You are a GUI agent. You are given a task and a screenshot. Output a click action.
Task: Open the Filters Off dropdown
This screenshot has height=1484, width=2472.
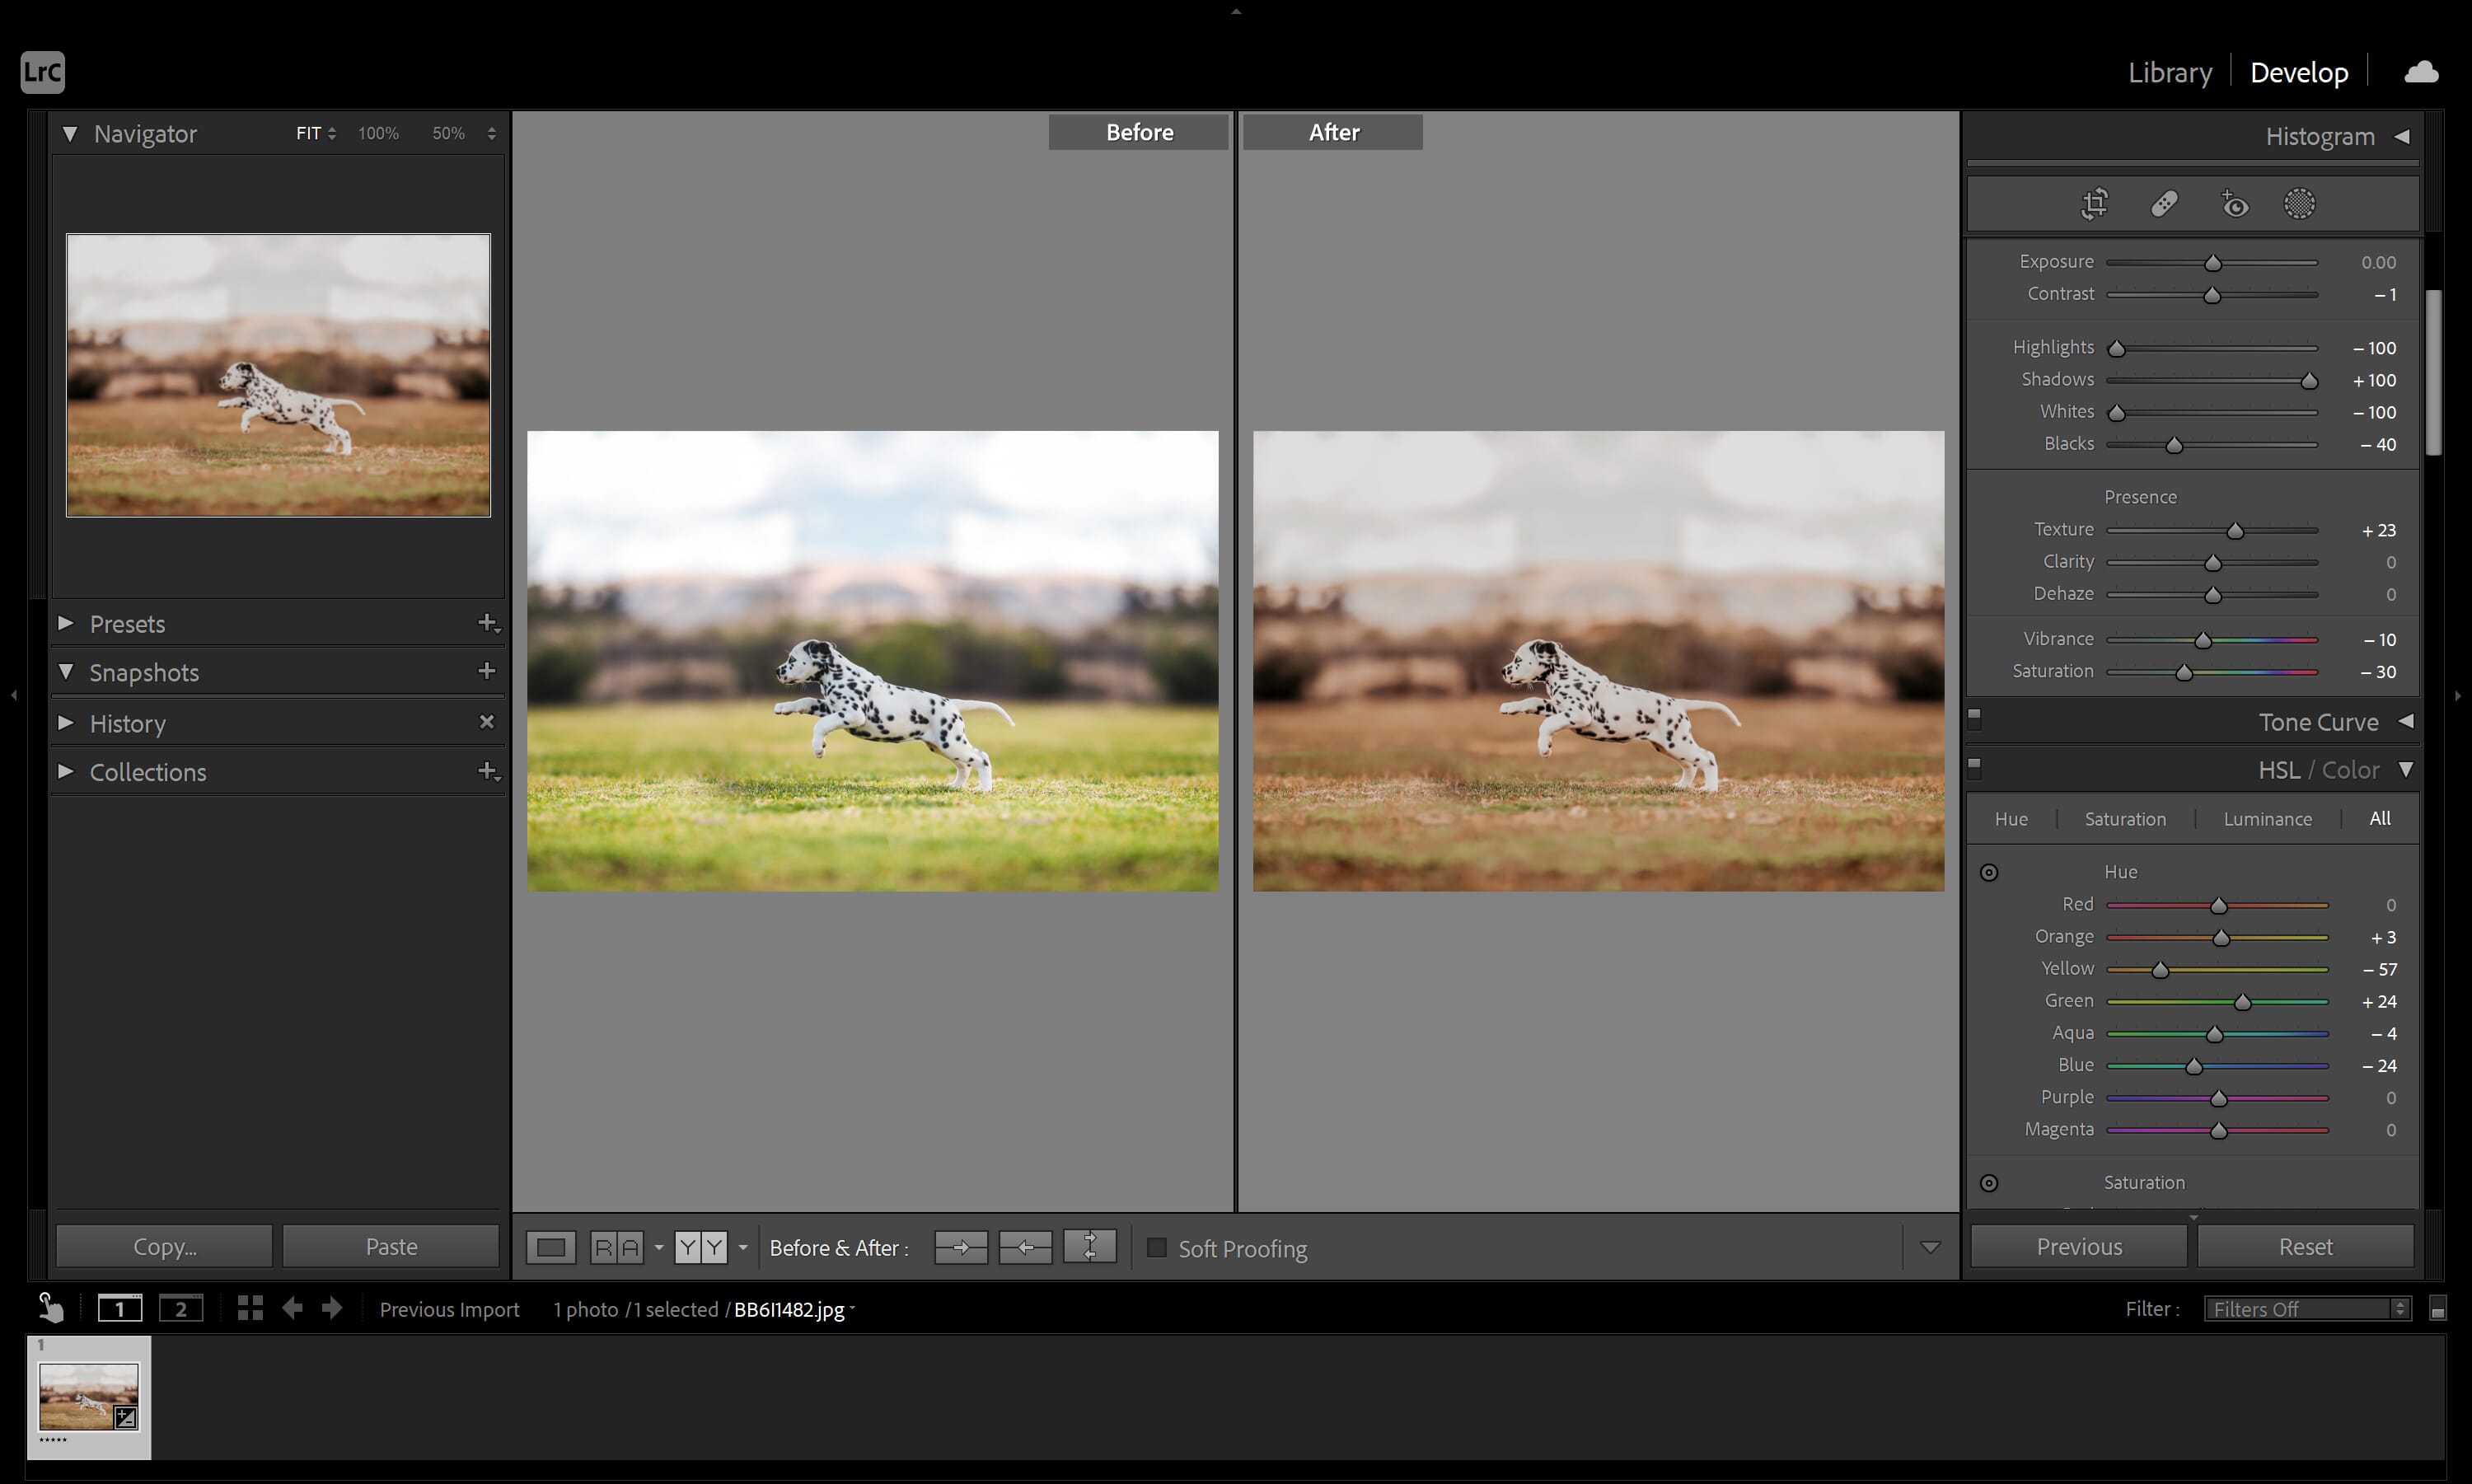pos(2308,1308)
